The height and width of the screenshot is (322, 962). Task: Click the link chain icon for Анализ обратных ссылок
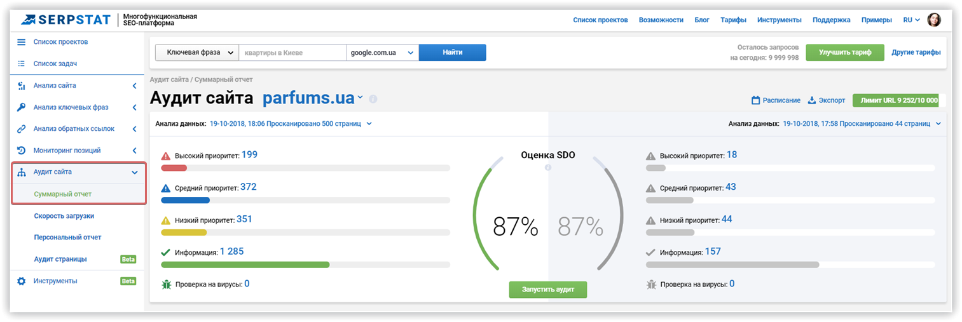(21, 129)
